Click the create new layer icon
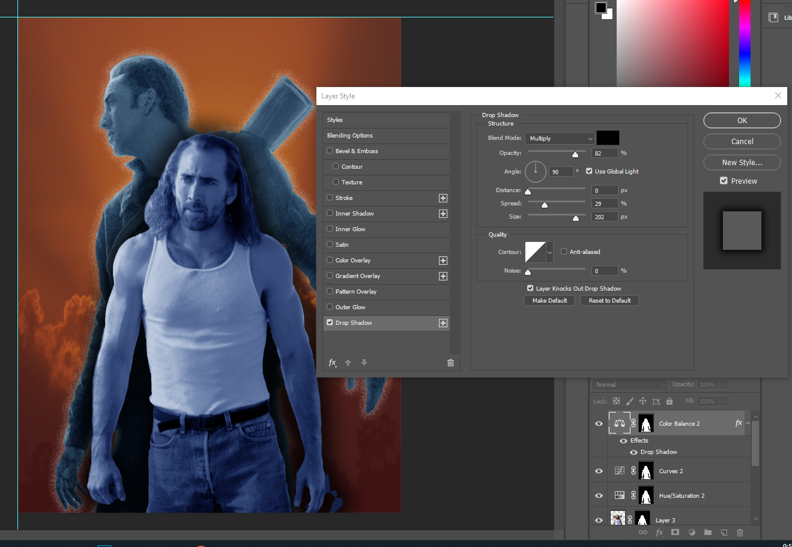This screenshot has width=792, height=547. click(x=724, y=533)
